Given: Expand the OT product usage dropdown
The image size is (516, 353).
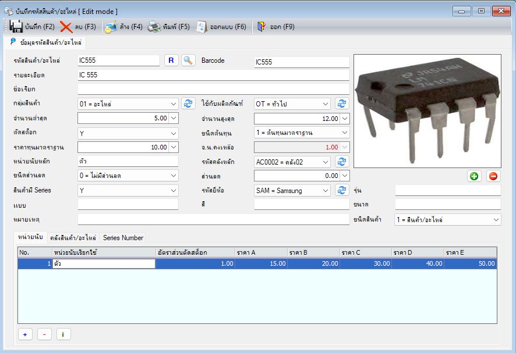Looking at the screenshot, I should coord(326,104).
